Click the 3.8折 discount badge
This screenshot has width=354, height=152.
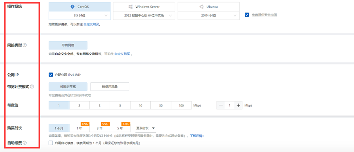(x=126, y=124)
